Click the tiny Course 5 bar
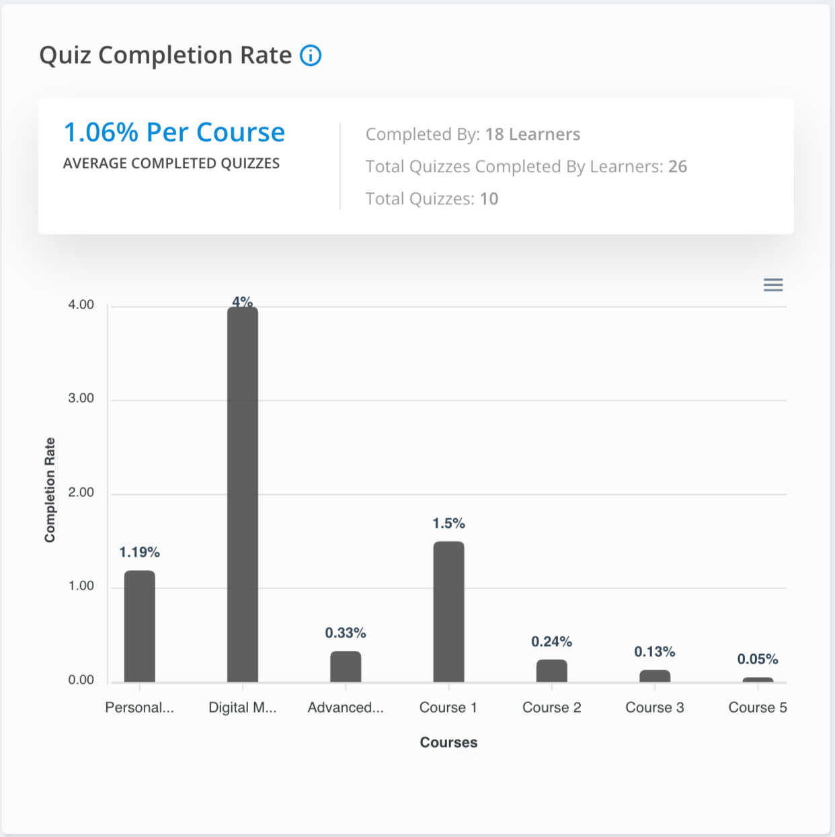This screenshot has height=837, width=835. click(758, 680)
